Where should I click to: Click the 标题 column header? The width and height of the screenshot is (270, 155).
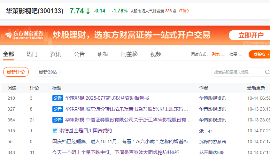57,88
